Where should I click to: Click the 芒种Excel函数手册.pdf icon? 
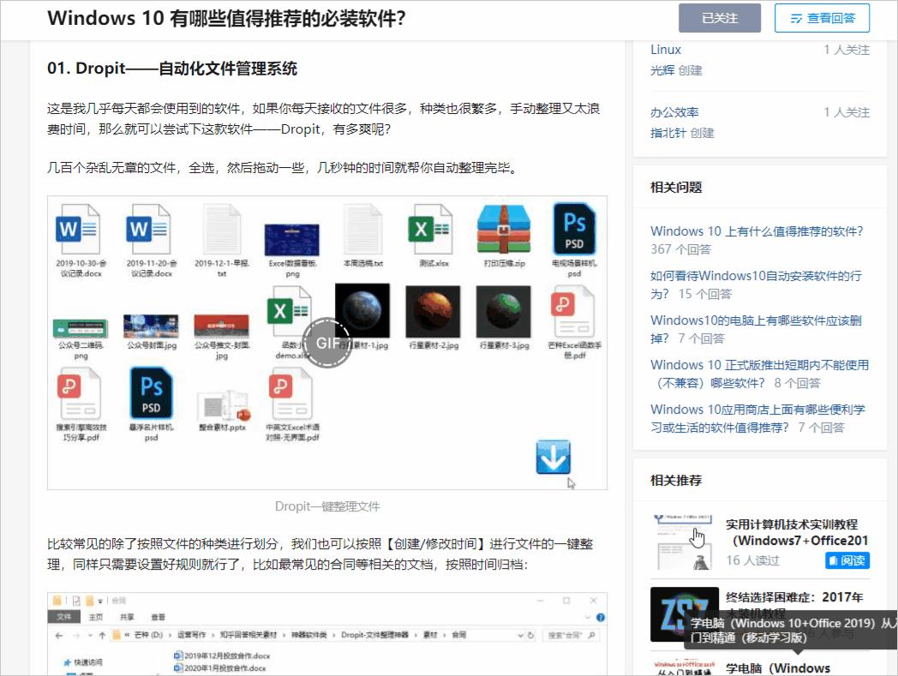tap(572, 312)
